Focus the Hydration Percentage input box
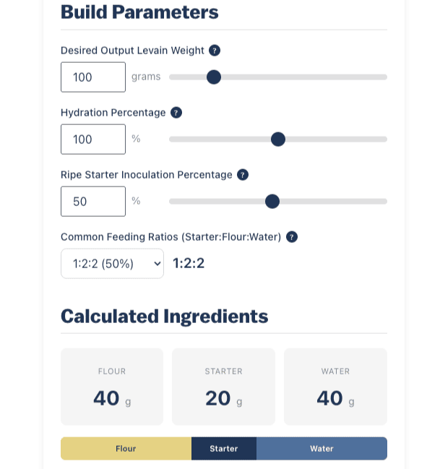440x469 pixels. coord(93,139)
